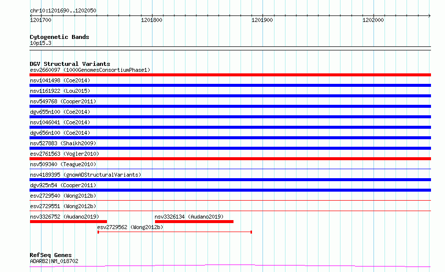Open nsv4189395 (gnomADStructuralVariants) label
Viewport: 445px width, 272px height.
tap(85, 175)
